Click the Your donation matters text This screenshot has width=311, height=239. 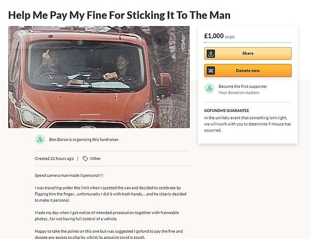tap(239, 93)
